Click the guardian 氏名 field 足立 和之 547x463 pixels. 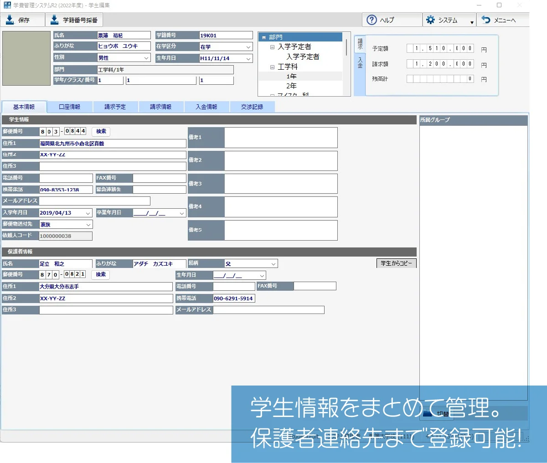66,264
